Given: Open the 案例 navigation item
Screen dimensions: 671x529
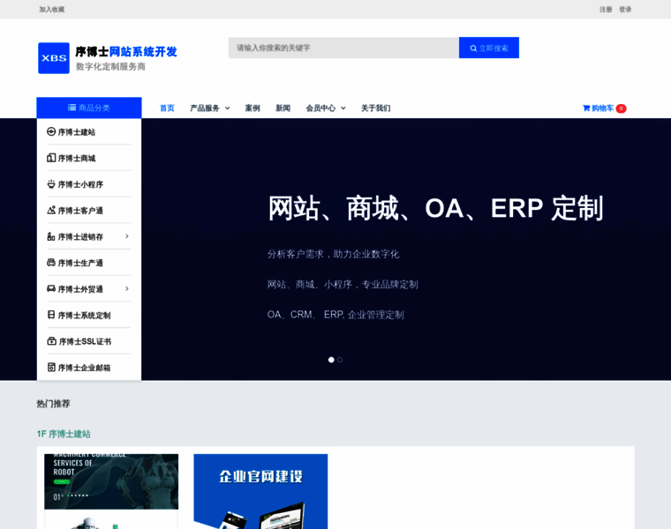Looking at the screenshot, I should (253, 108).
